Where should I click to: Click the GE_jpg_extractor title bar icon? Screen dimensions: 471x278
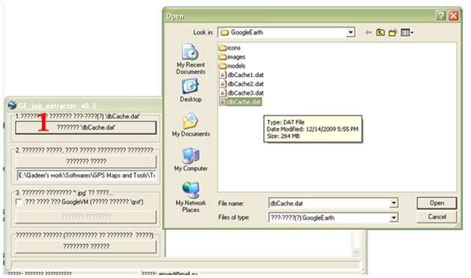pyautogui.click(x=12, y=106)
